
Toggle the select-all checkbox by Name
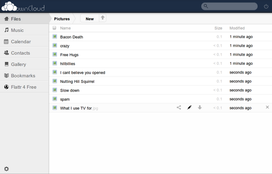click(54, 28)
